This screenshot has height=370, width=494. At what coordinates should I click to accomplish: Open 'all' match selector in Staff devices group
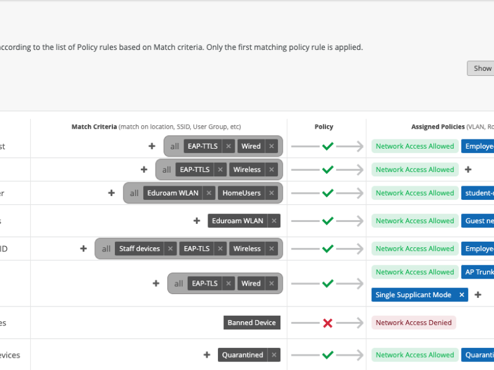(106, 249)
